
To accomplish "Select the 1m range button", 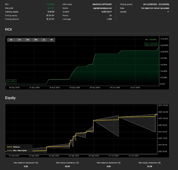I will 19,40.
